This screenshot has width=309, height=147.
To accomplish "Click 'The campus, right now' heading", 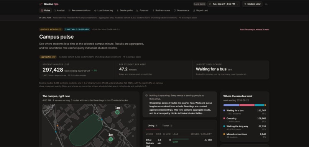I will click(x=56, y=96).
